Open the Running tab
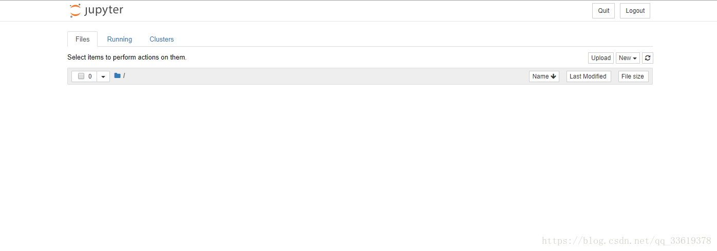Screen dimensions: 717x251 [120, 39]
